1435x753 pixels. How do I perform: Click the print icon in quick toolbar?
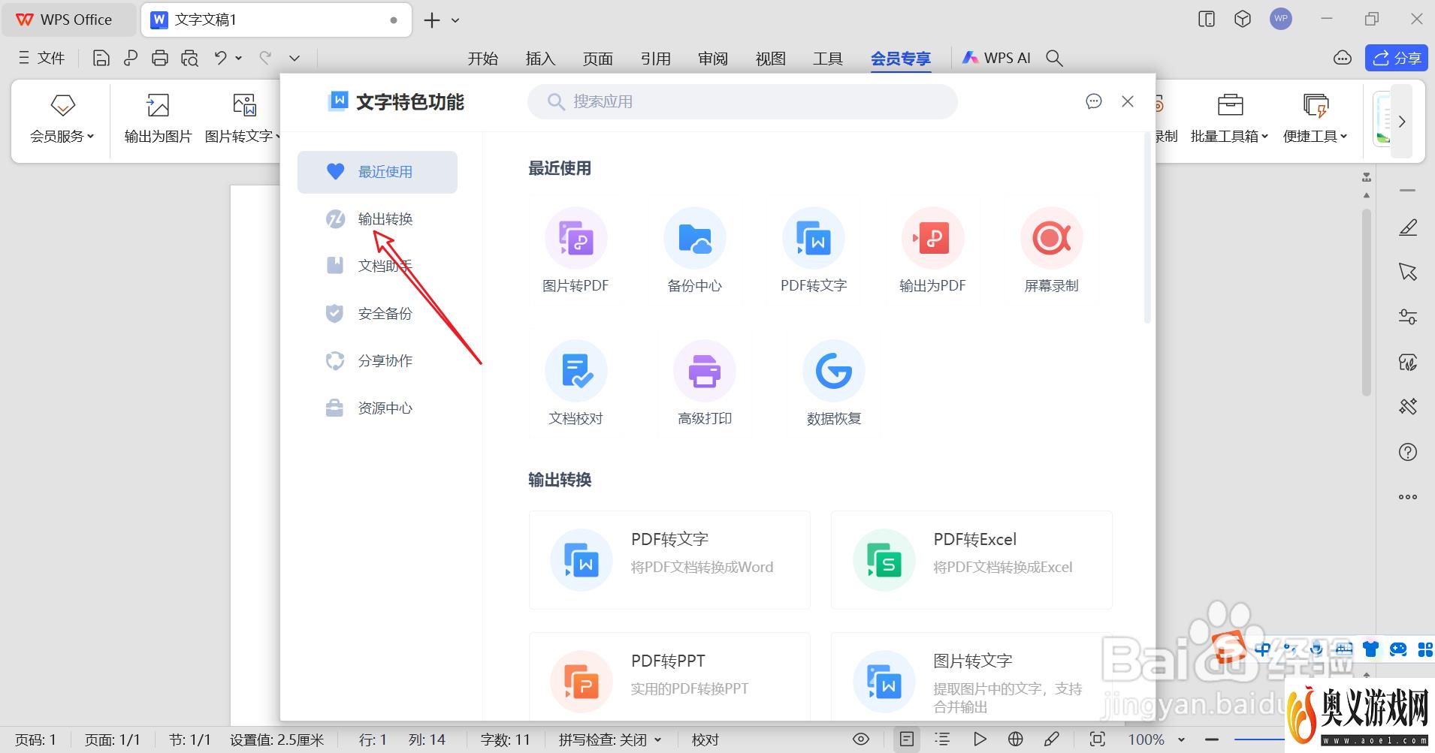tap(159, 58)
